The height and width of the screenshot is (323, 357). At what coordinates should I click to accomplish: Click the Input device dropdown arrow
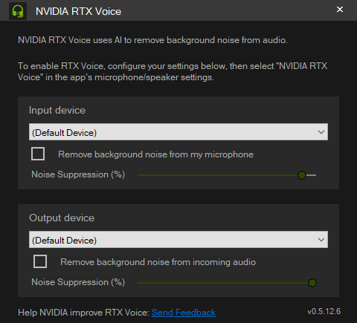(321, 132)
